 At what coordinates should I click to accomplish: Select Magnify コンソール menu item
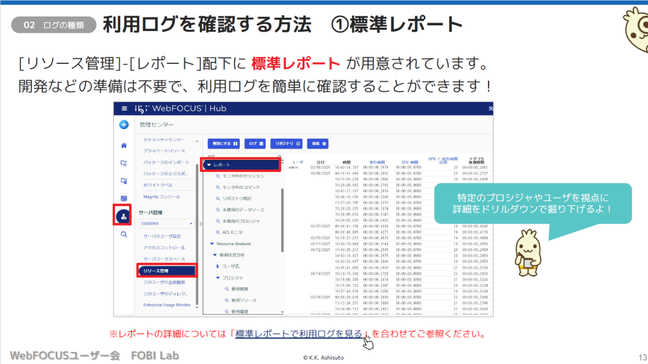pyautogui.click(x=161, y=197)
